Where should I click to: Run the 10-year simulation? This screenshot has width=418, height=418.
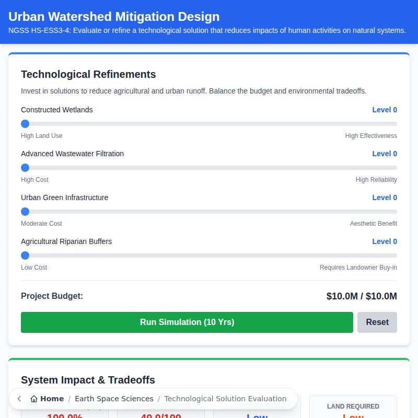[x=187, y=322]
